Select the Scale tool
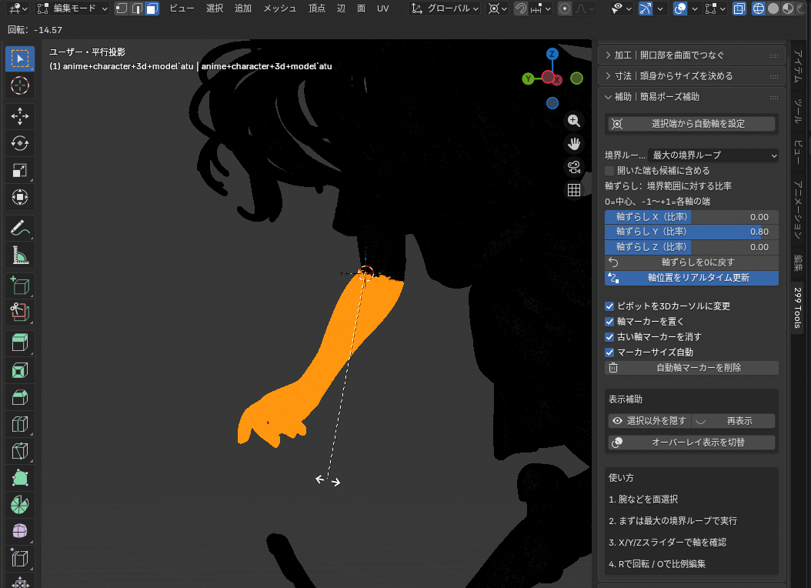The image size is (811, 588). coord(20,170)
